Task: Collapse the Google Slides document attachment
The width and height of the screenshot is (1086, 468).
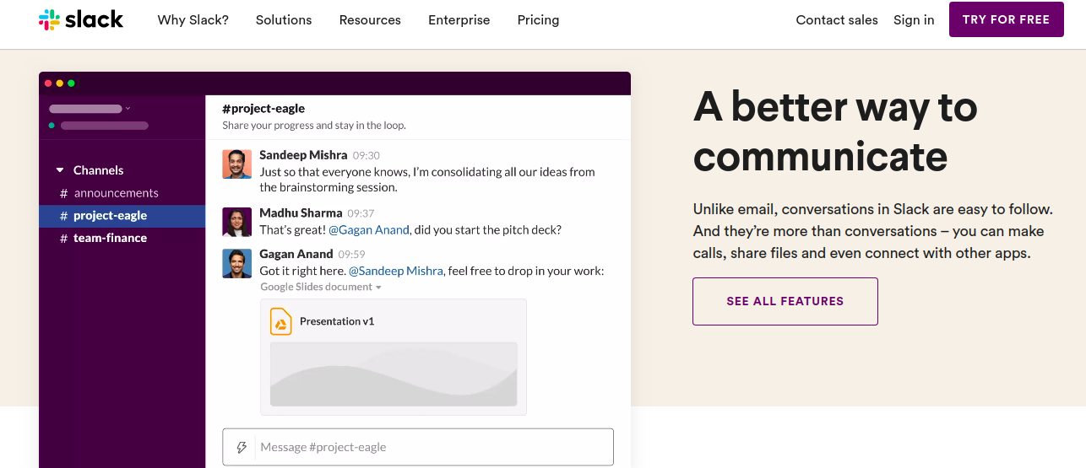Action: click(378, 288)
